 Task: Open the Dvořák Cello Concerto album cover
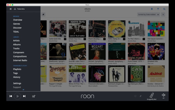(77, 51)
